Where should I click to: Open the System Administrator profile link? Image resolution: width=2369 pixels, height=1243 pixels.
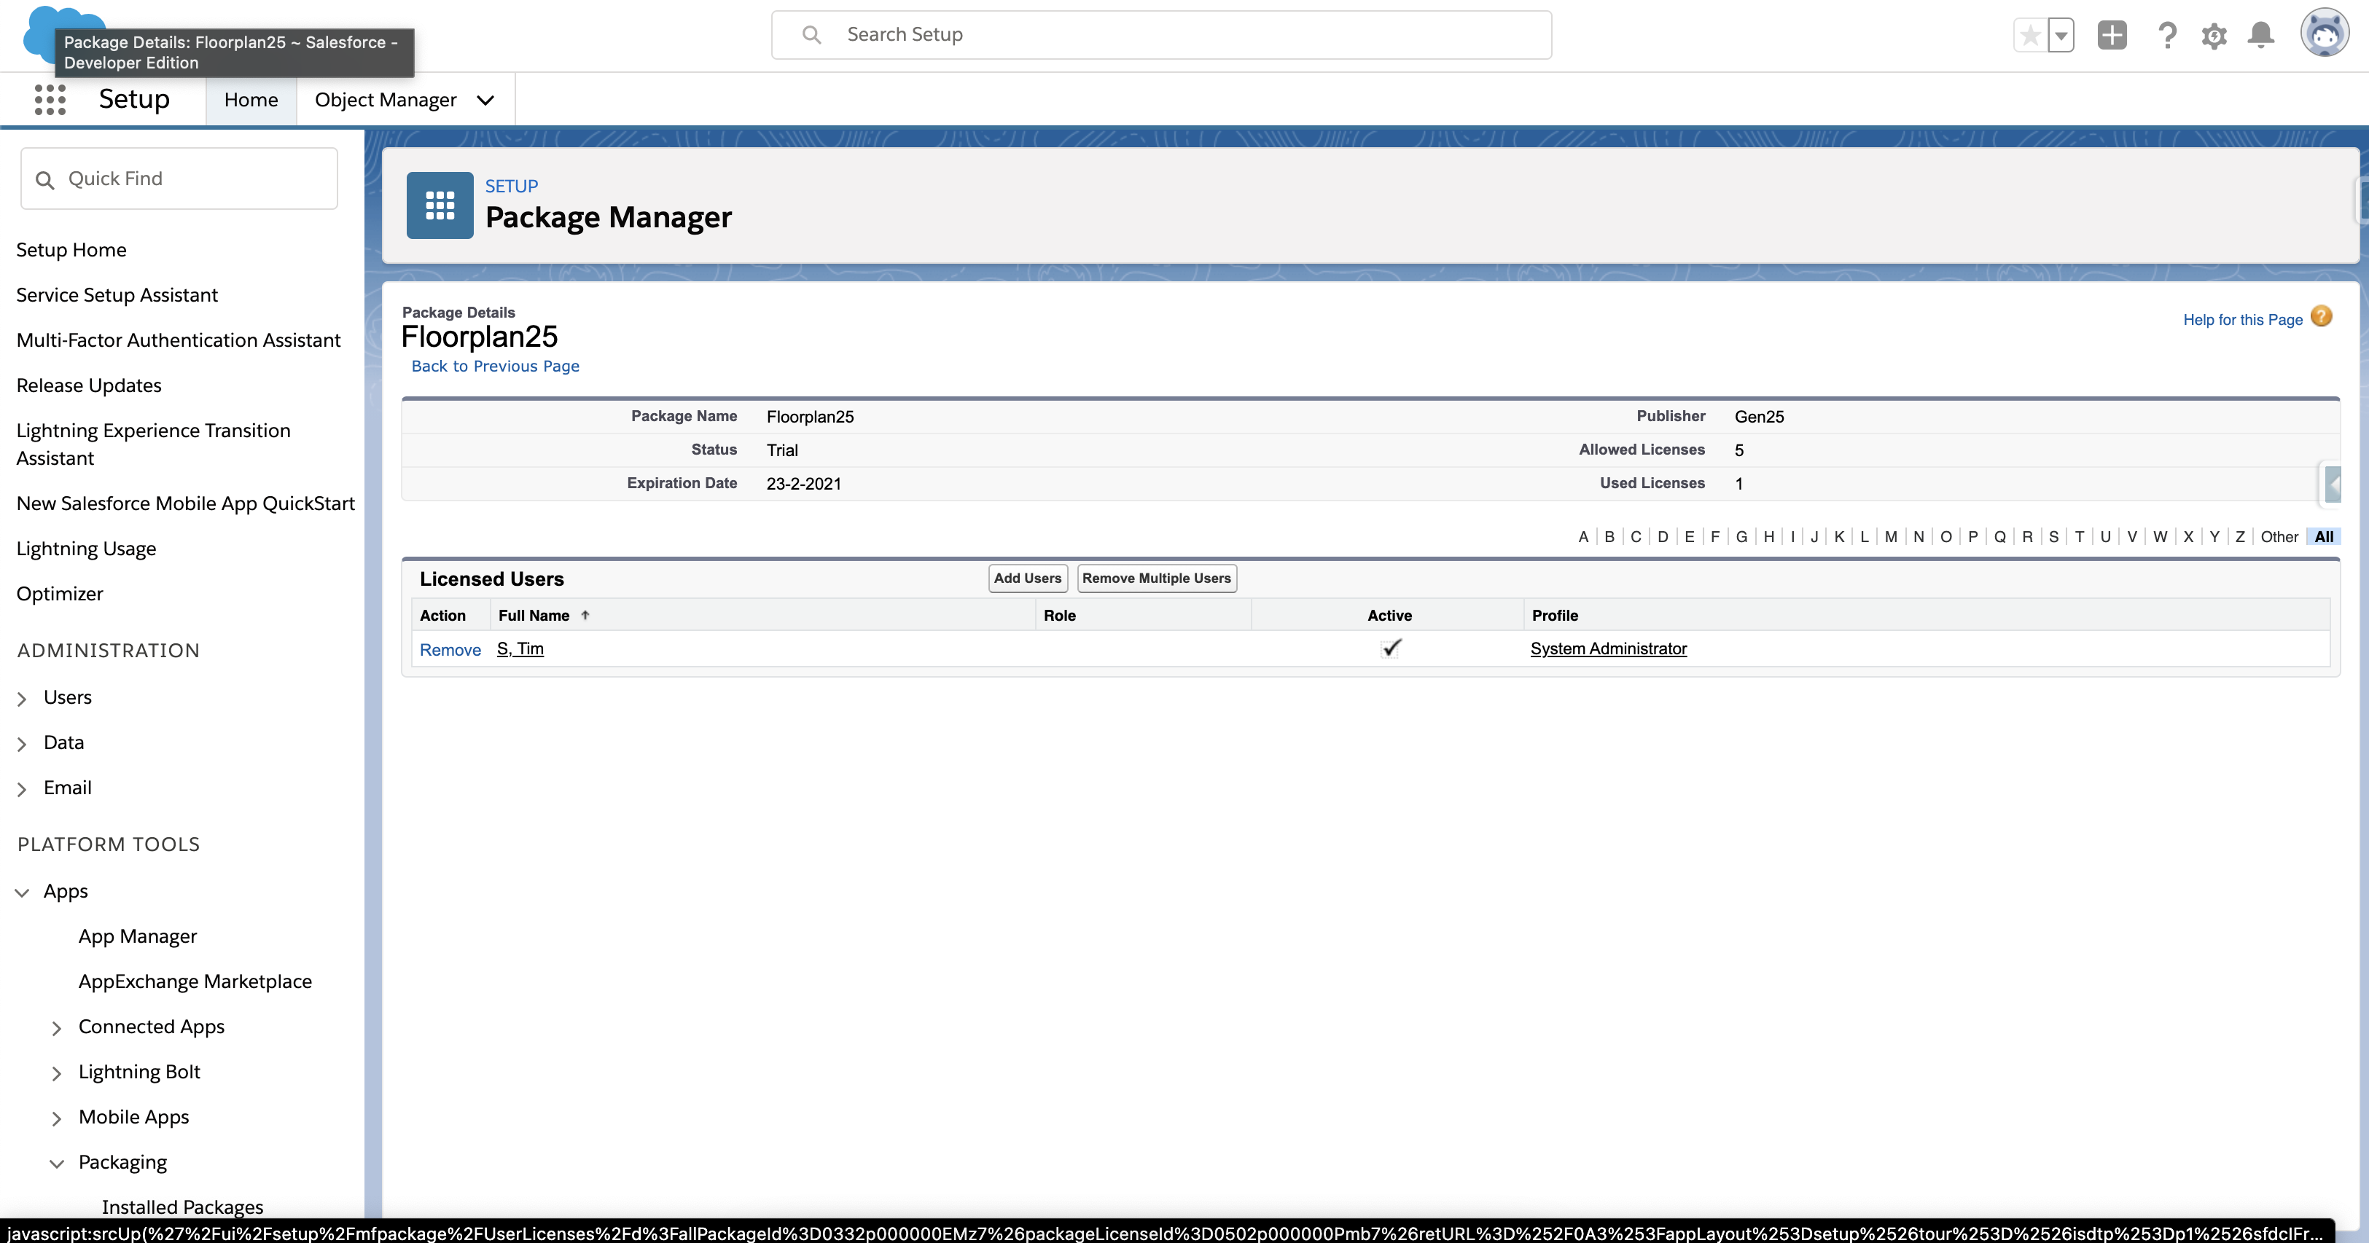pyautogui.click(x=1607, y=648)
